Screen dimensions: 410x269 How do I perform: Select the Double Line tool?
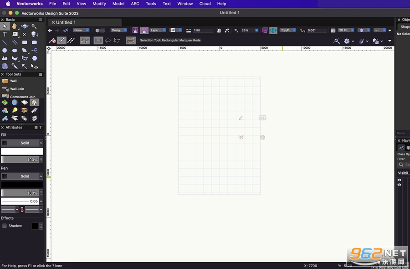pos(15,42)
